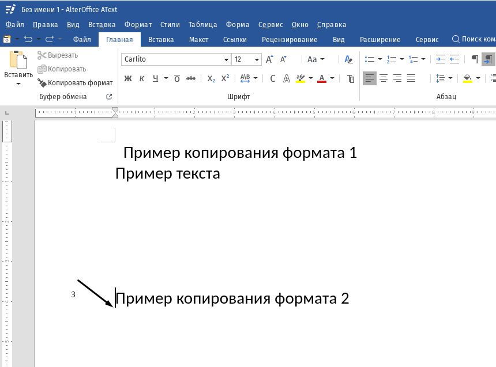Image resolution: width=496 pixels, height=367 pixels.
Task: Apply yellow highlighting color to text
Action: point(300,78)
